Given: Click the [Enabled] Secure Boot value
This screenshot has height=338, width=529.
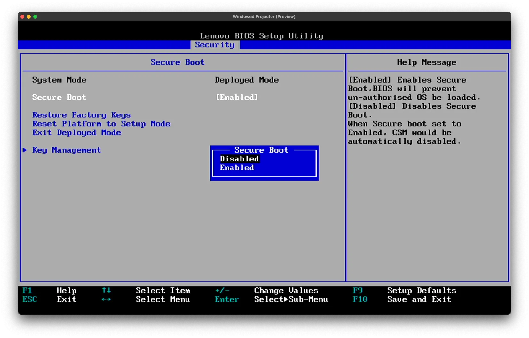Looking at the screenshot, I should coord(237,97).
